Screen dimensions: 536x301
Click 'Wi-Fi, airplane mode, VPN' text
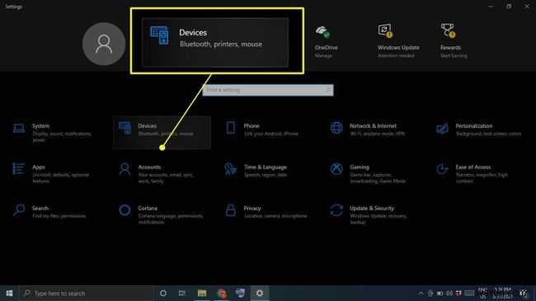[x=378, y=134]
